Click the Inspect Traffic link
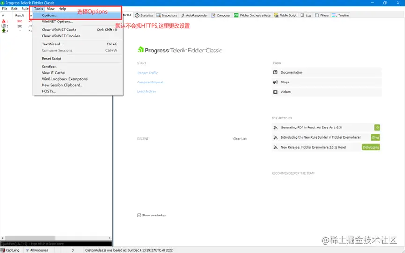The width and height of the screenshot is (405, 253). click(x=147, y=73)
